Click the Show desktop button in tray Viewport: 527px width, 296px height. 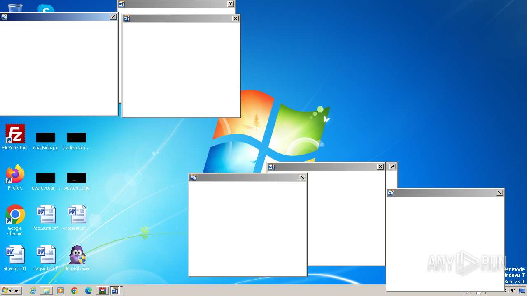pyautogui.click(x=522, y=291)
